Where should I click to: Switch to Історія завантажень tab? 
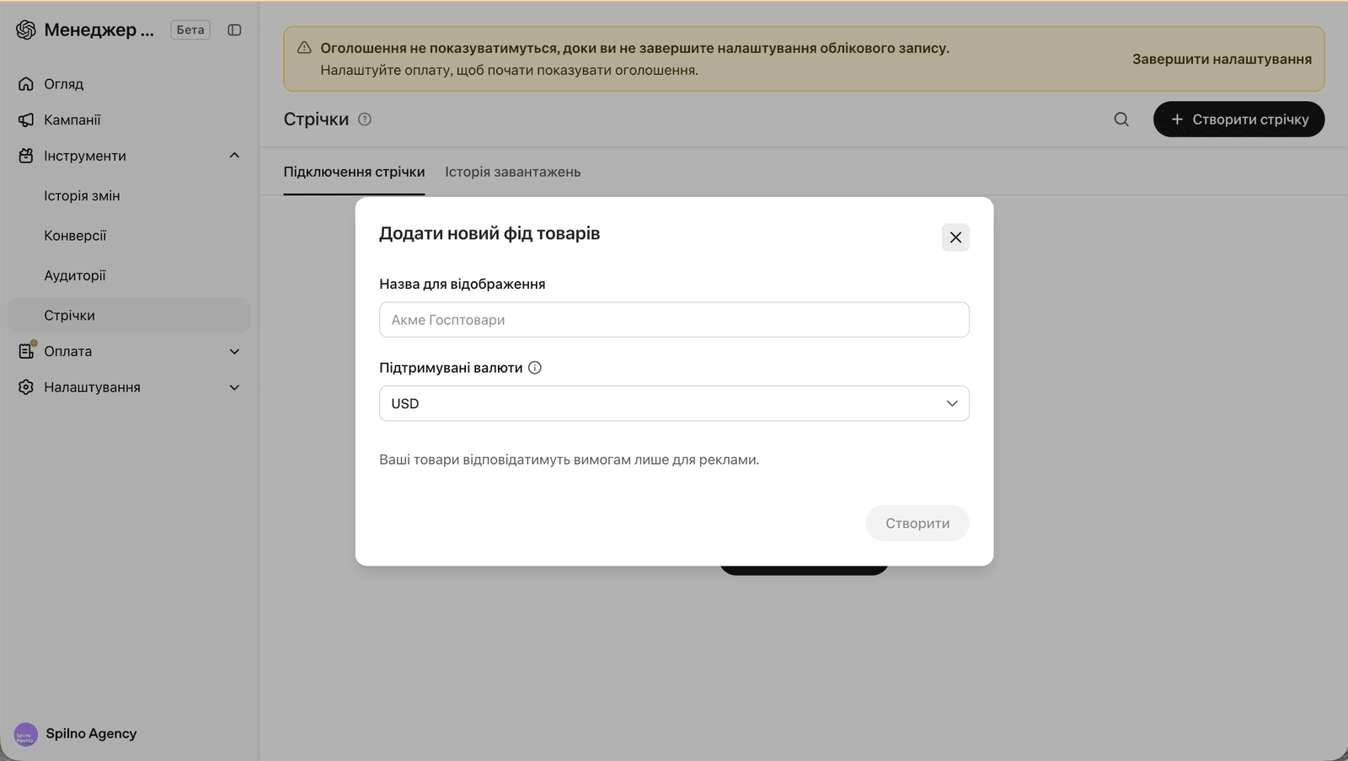[x=512, y=172]
